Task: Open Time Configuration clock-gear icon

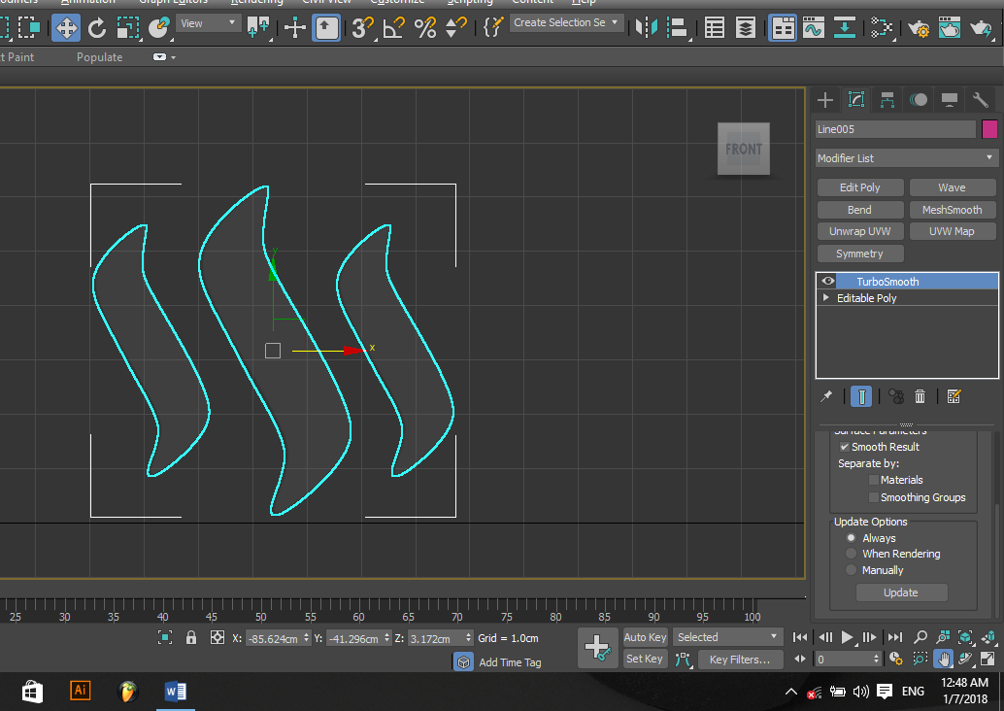Action: 896,658
